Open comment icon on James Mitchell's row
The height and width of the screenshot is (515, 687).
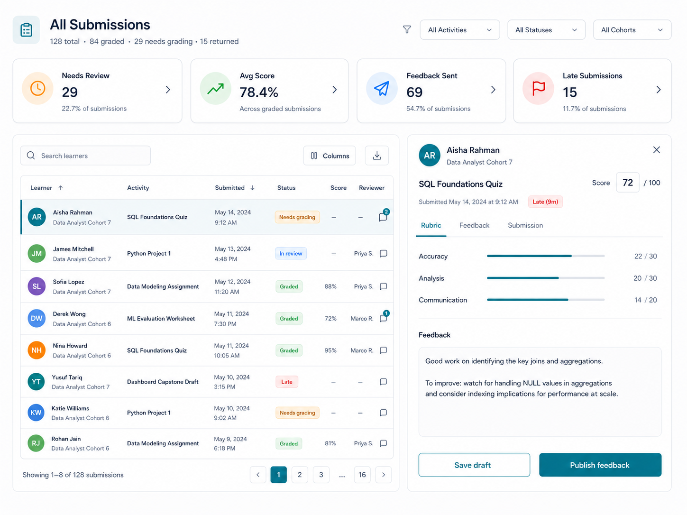(384, 253)
